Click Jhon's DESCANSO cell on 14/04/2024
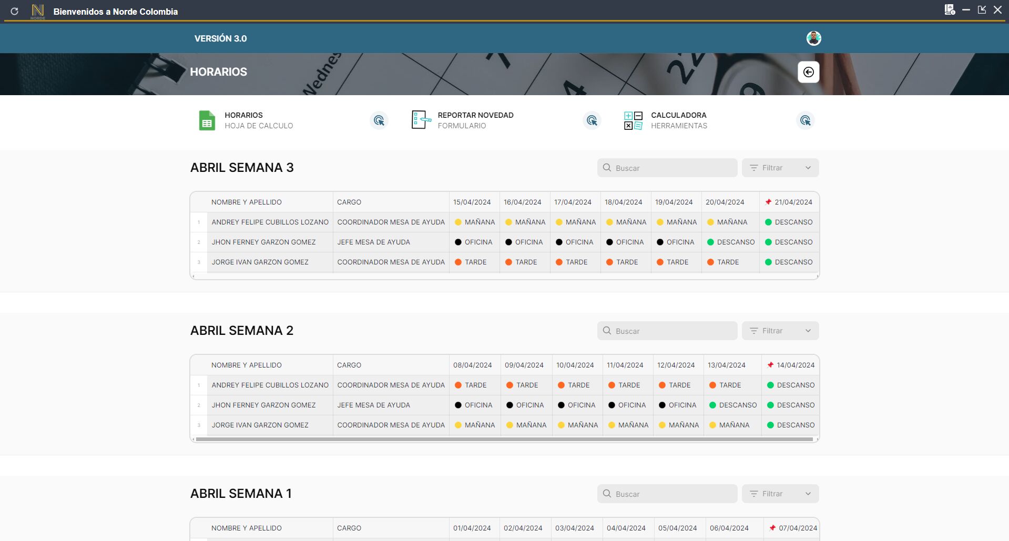The height and width of the screenshot is (541, 1009). coord(791,405)
